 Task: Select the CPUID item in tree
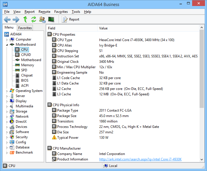(x=26, y=55)
